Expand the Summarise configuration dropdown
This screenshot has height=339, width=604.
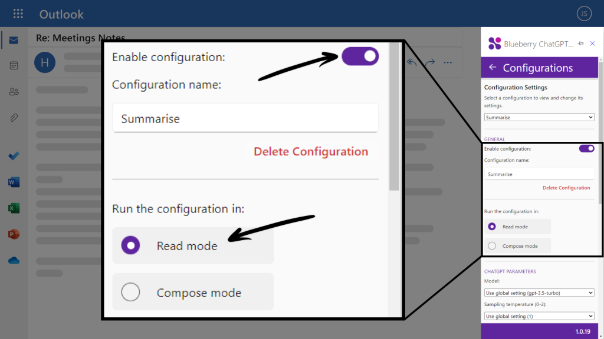pyautogui.click(x=539, y=117)
